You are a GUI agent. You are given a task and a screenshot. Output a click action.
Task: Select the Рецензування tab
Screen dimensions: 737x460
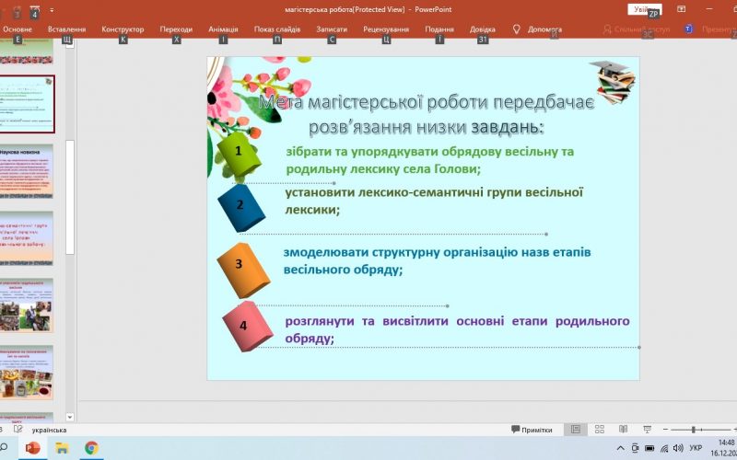pos(386,29)
